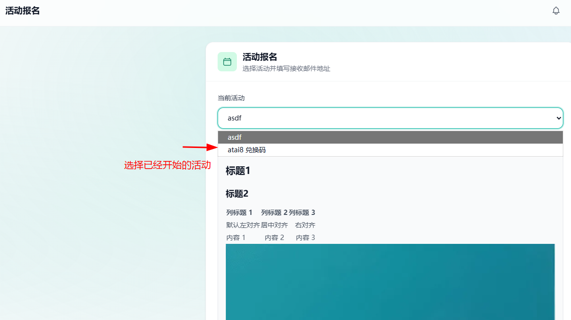Click the 标题2 heading

[x=237, y=194]
